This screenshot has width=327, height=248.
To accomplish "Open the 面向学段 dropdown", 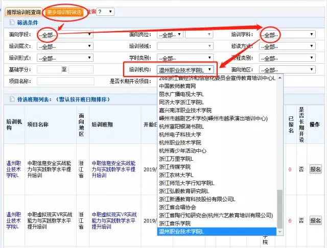I will click(x=65, y=35).
